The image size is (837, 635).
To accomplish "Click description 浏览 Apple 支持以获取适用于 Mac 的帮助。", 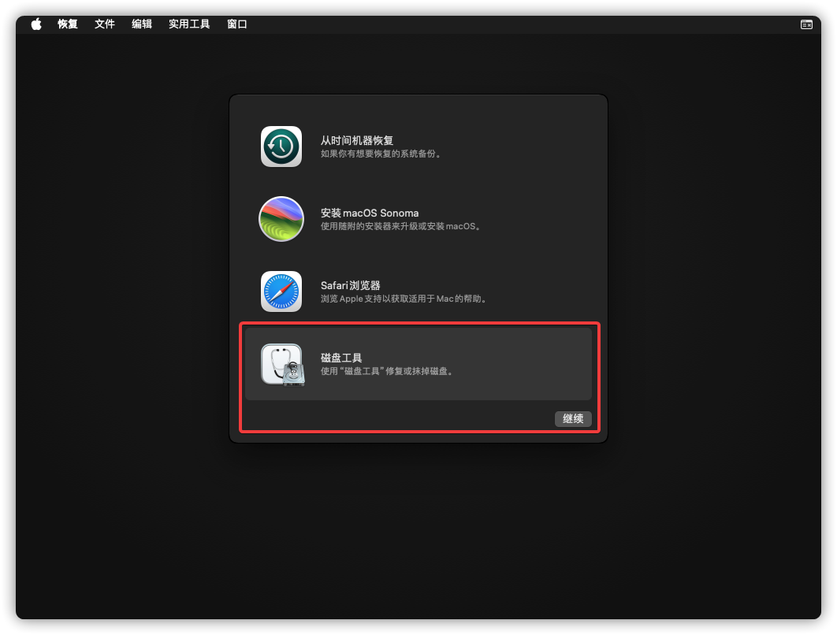I will 404,299.
